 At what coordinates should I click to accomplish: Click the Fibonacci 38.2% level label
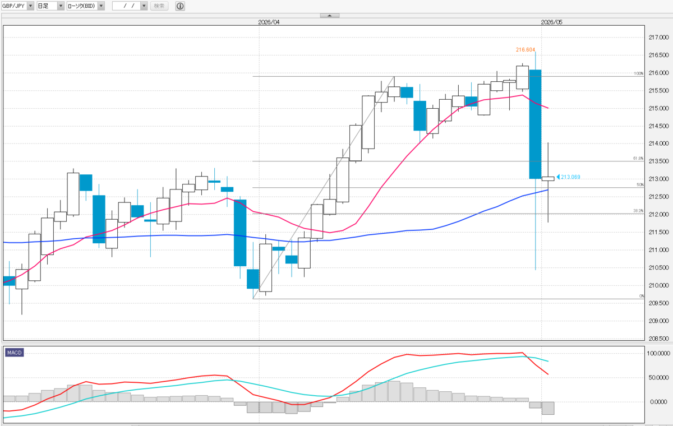(638, 211)
